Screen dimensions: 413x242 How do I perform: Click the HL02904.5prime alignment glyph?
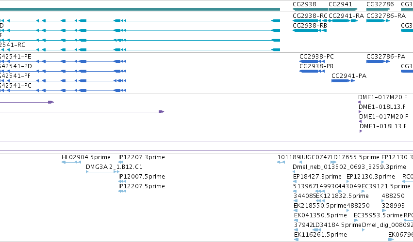pyautogui.click(x=71, y=162)
